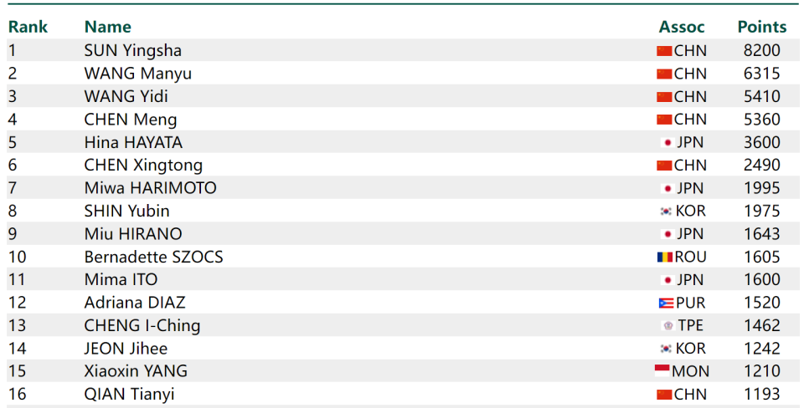Click the Romania flag for Bernadette SZOCS

point(664,257)
